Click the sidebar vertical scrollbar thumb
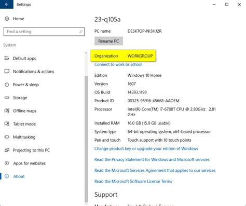This screenshot has width=246, height=206. [86, 139]
